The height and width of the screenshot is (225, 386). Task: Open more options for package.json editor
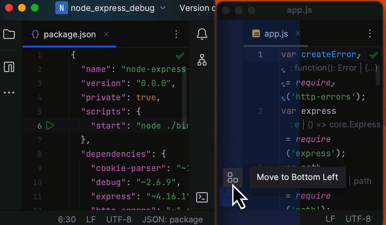point(176,34)
